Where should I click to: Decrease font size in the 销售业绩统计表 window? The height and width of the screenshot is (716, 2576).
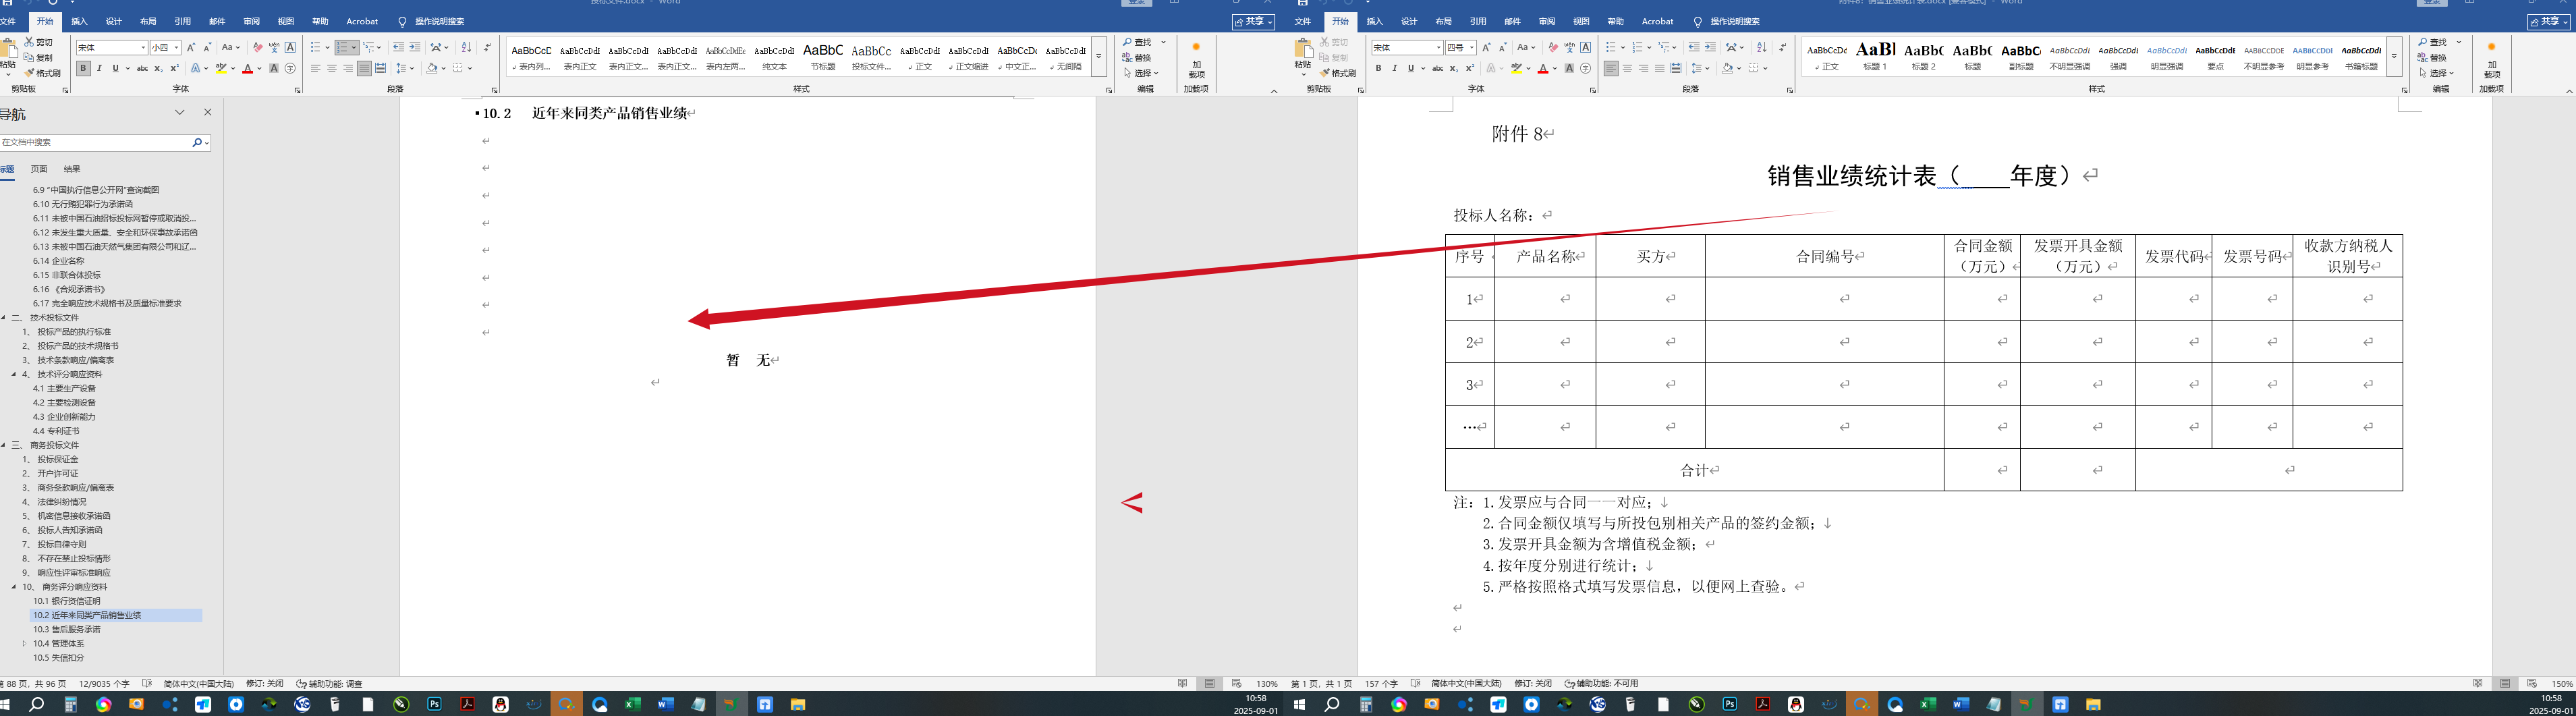click(x=1503, y=48)
